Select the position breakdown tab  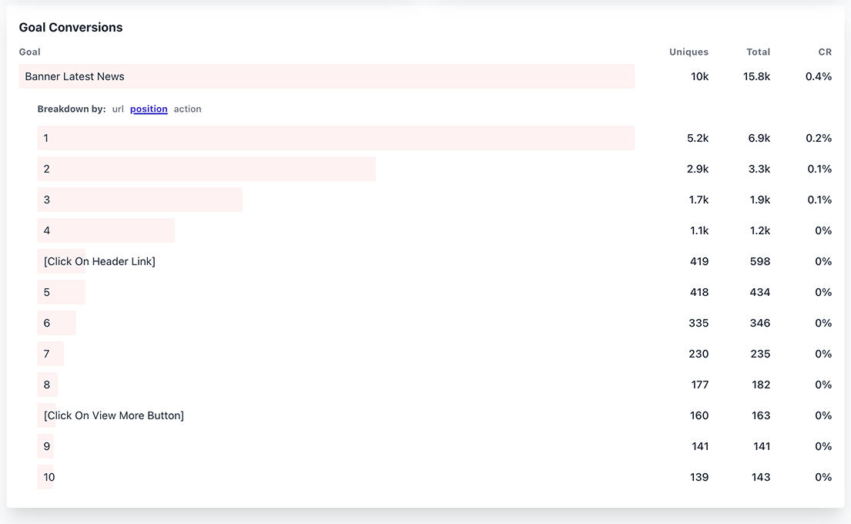pyautogui.click(x=149, y=109)
